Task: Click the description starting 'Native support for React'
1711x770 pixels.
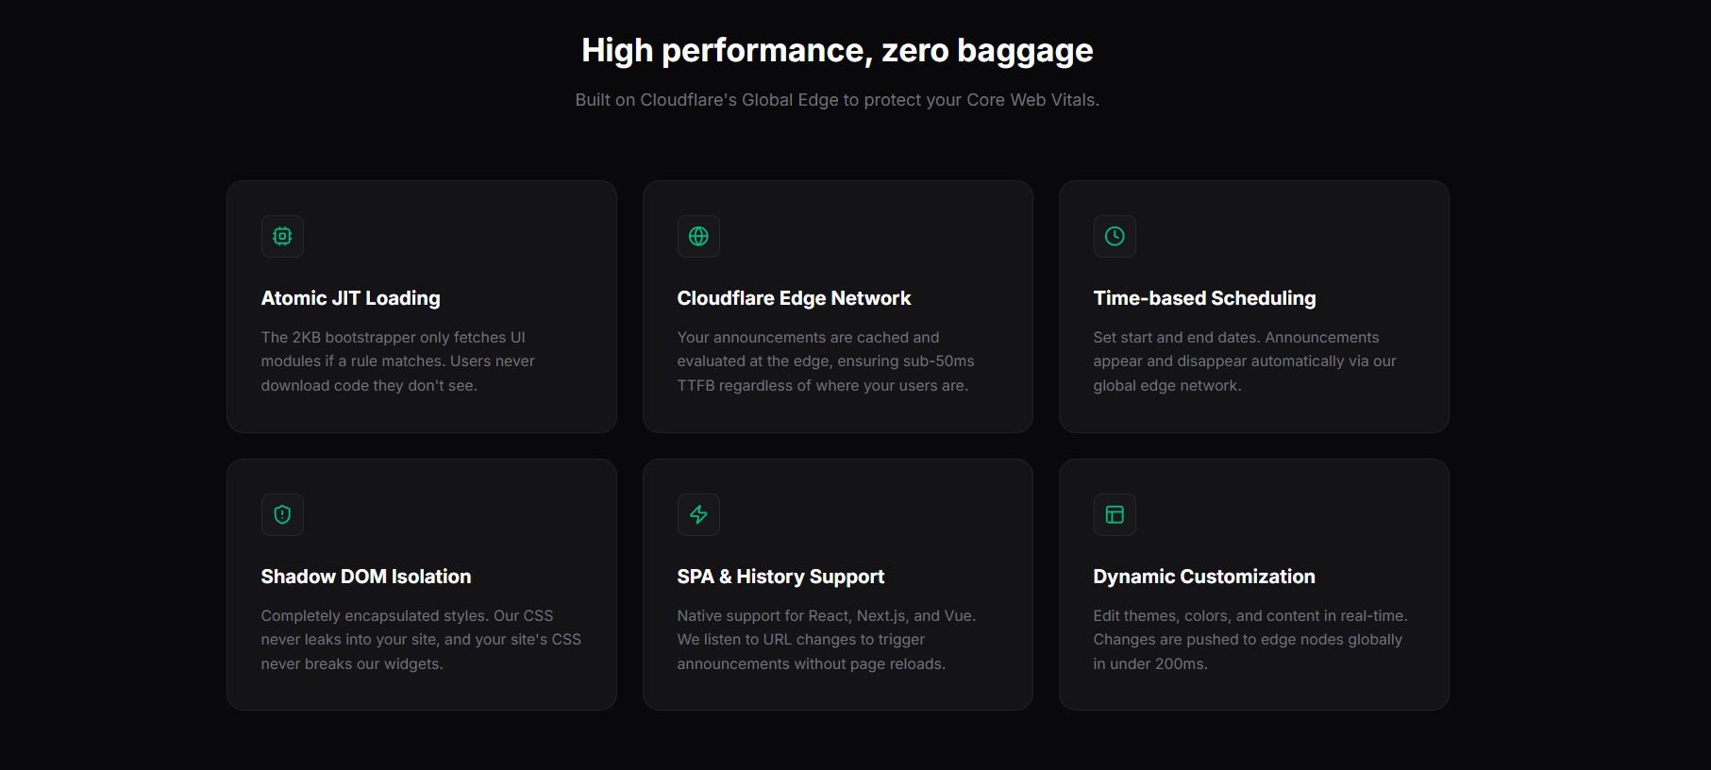Action: [827, 640]
